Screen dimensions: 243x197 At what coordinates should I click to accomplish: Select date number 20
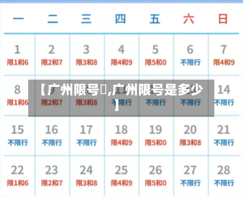click(x=190, y=130)
